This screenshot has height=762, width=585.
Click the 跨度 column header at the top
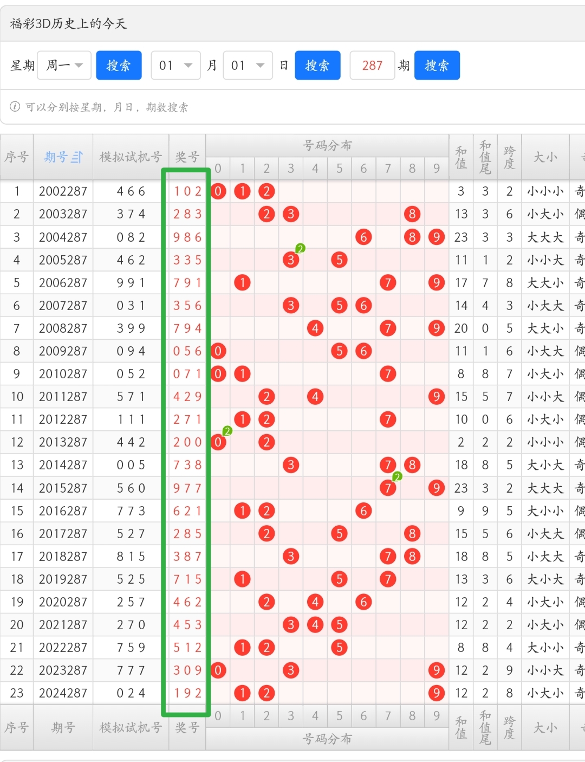click(509, 157)
